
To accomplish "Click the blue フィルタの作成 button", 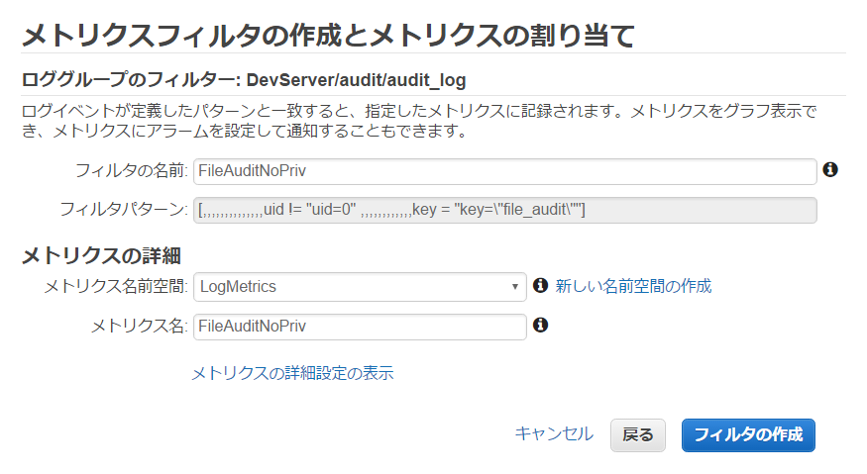I will pos(748,435).
